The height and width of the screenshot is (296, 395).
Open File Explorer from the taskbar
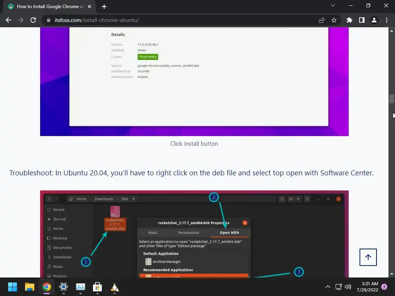(x=29, y=287)
